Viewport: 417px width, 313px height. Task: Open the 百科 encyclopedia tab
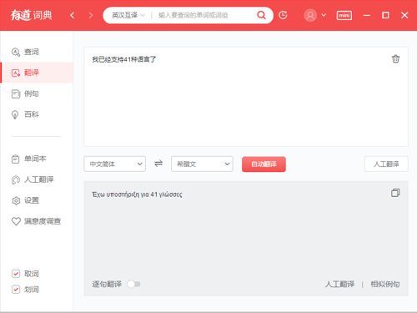[37, 114]
